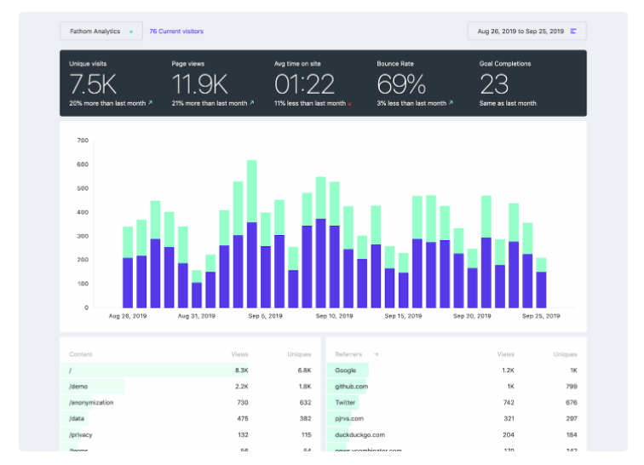
Task: Click the Sep 10, 2019 axis label
Action: coord(334,316)
